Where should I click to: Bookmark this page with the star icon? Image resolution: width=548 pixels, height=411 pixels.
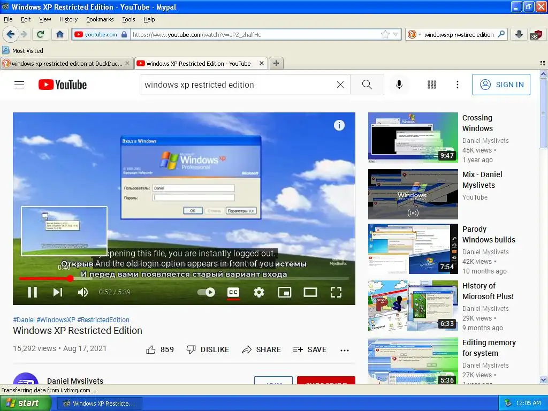click(x=385, y=34)
